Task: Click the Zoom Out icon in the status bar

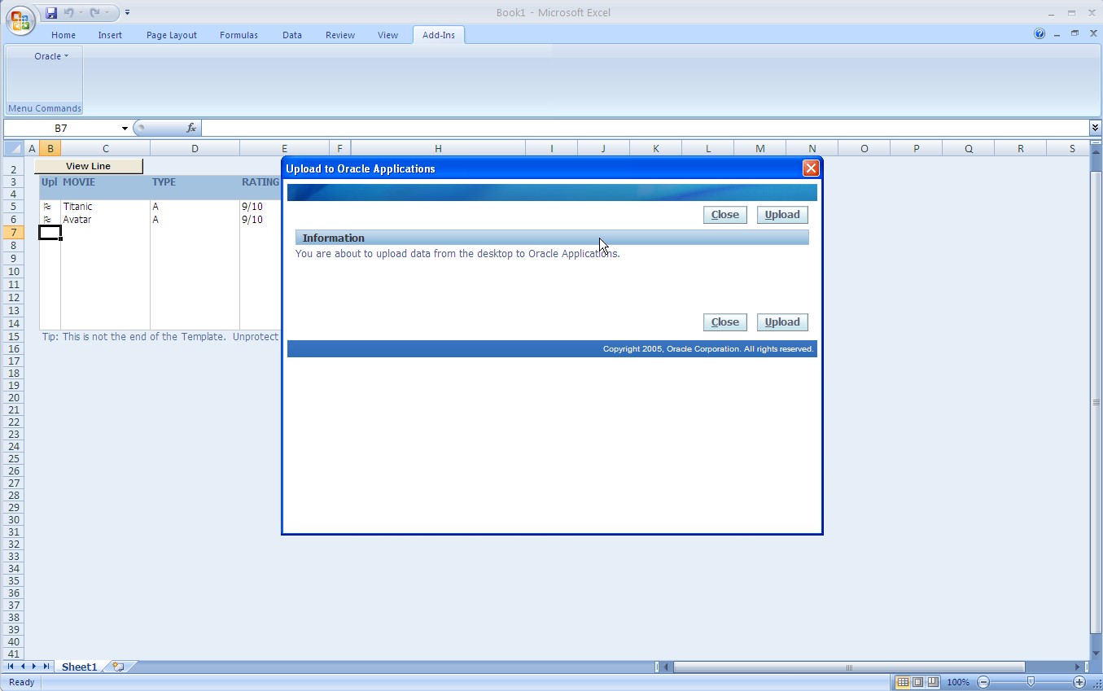Action: [x=983, y=682]
